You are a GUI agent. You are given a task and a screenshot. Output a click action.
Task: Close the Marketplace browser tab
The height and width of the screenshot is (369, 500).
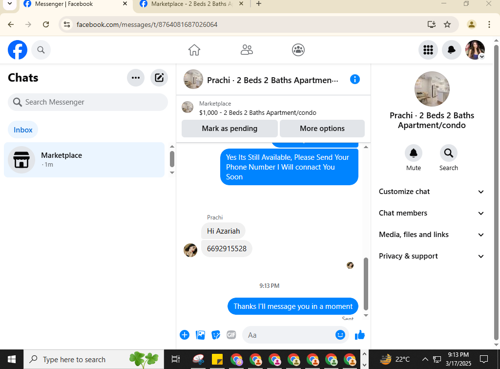coord(241,4)
